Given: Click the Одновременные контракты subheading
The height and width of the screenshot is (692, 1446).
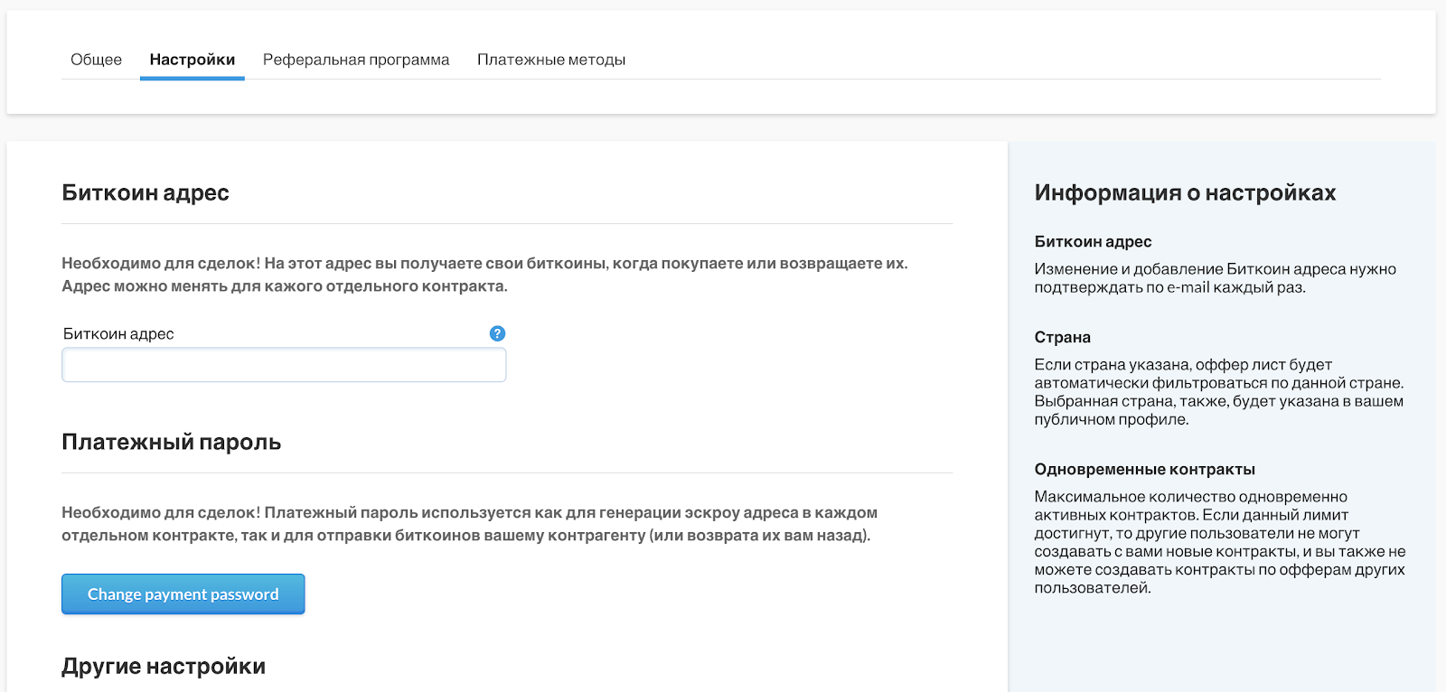Looking at the screenshot, I should (1144, 469).
